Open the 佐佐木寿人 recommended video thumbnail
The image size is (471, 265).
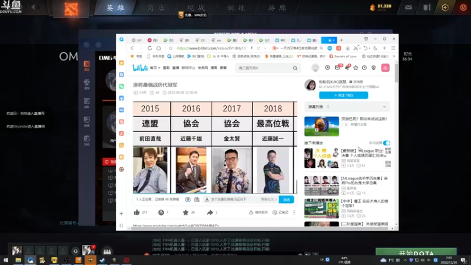pyautogui.click(x=321, y=208)
